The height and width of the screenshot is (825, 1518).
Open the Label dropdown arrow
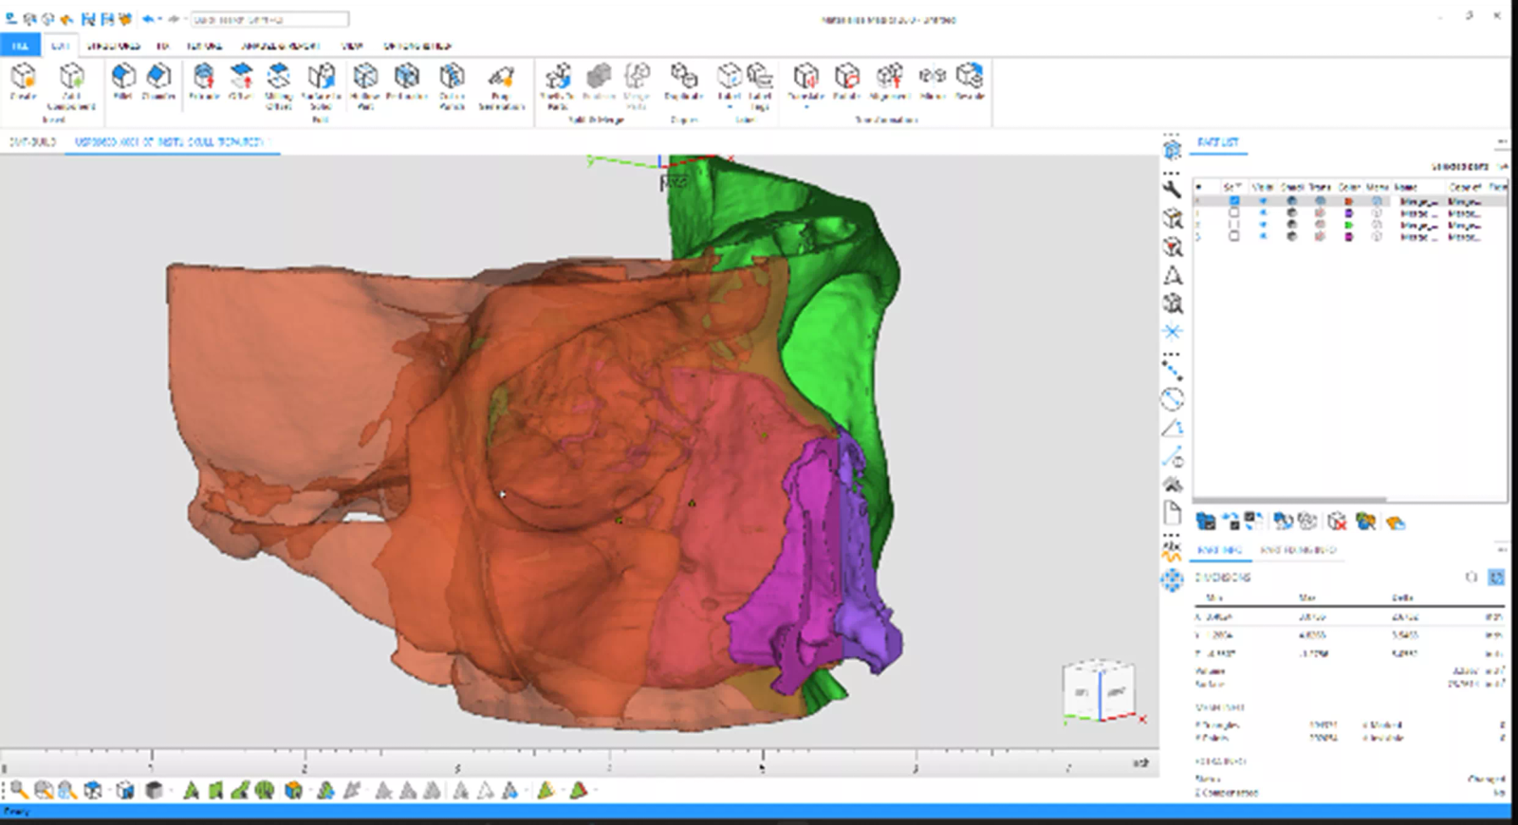(730, 107)
